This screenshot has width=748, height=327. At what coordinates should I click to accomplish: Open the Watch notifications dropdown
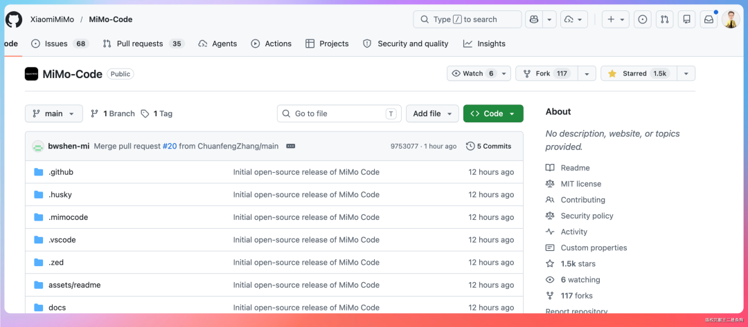[479, 73]
